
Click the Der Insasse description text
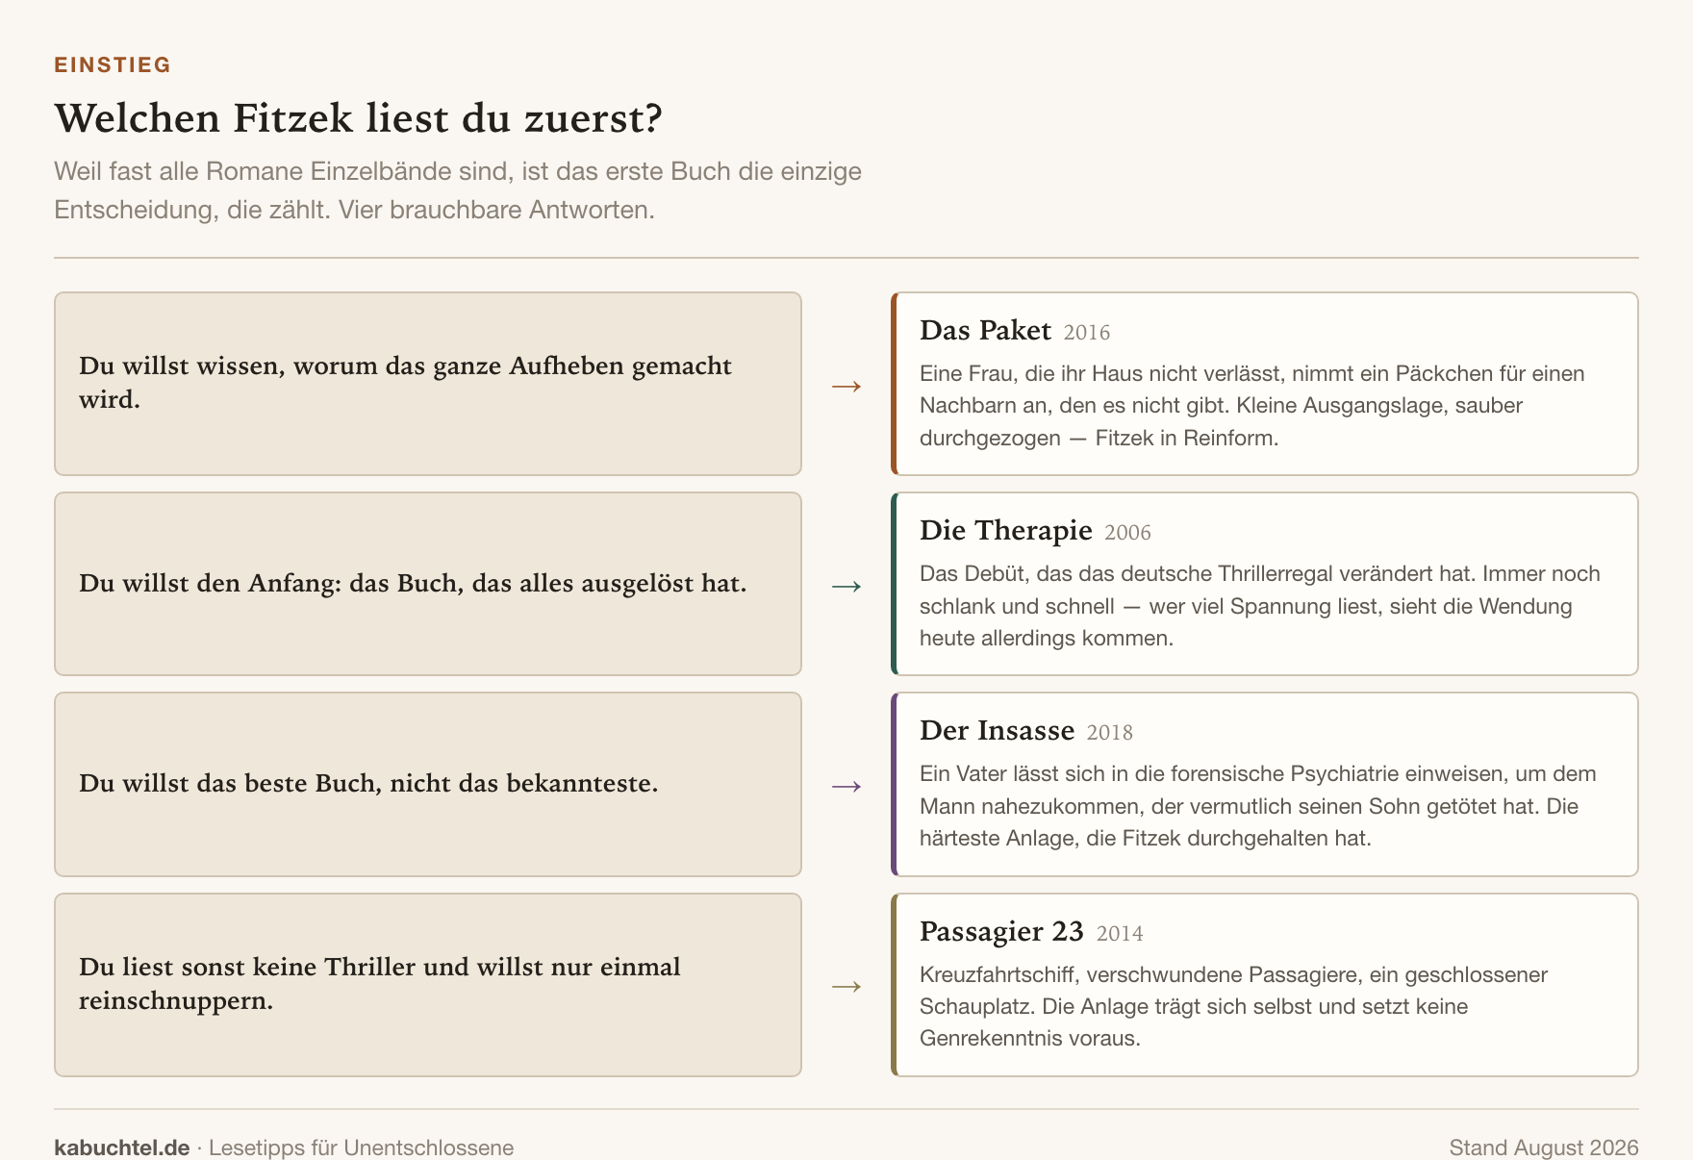point(1258,806)
